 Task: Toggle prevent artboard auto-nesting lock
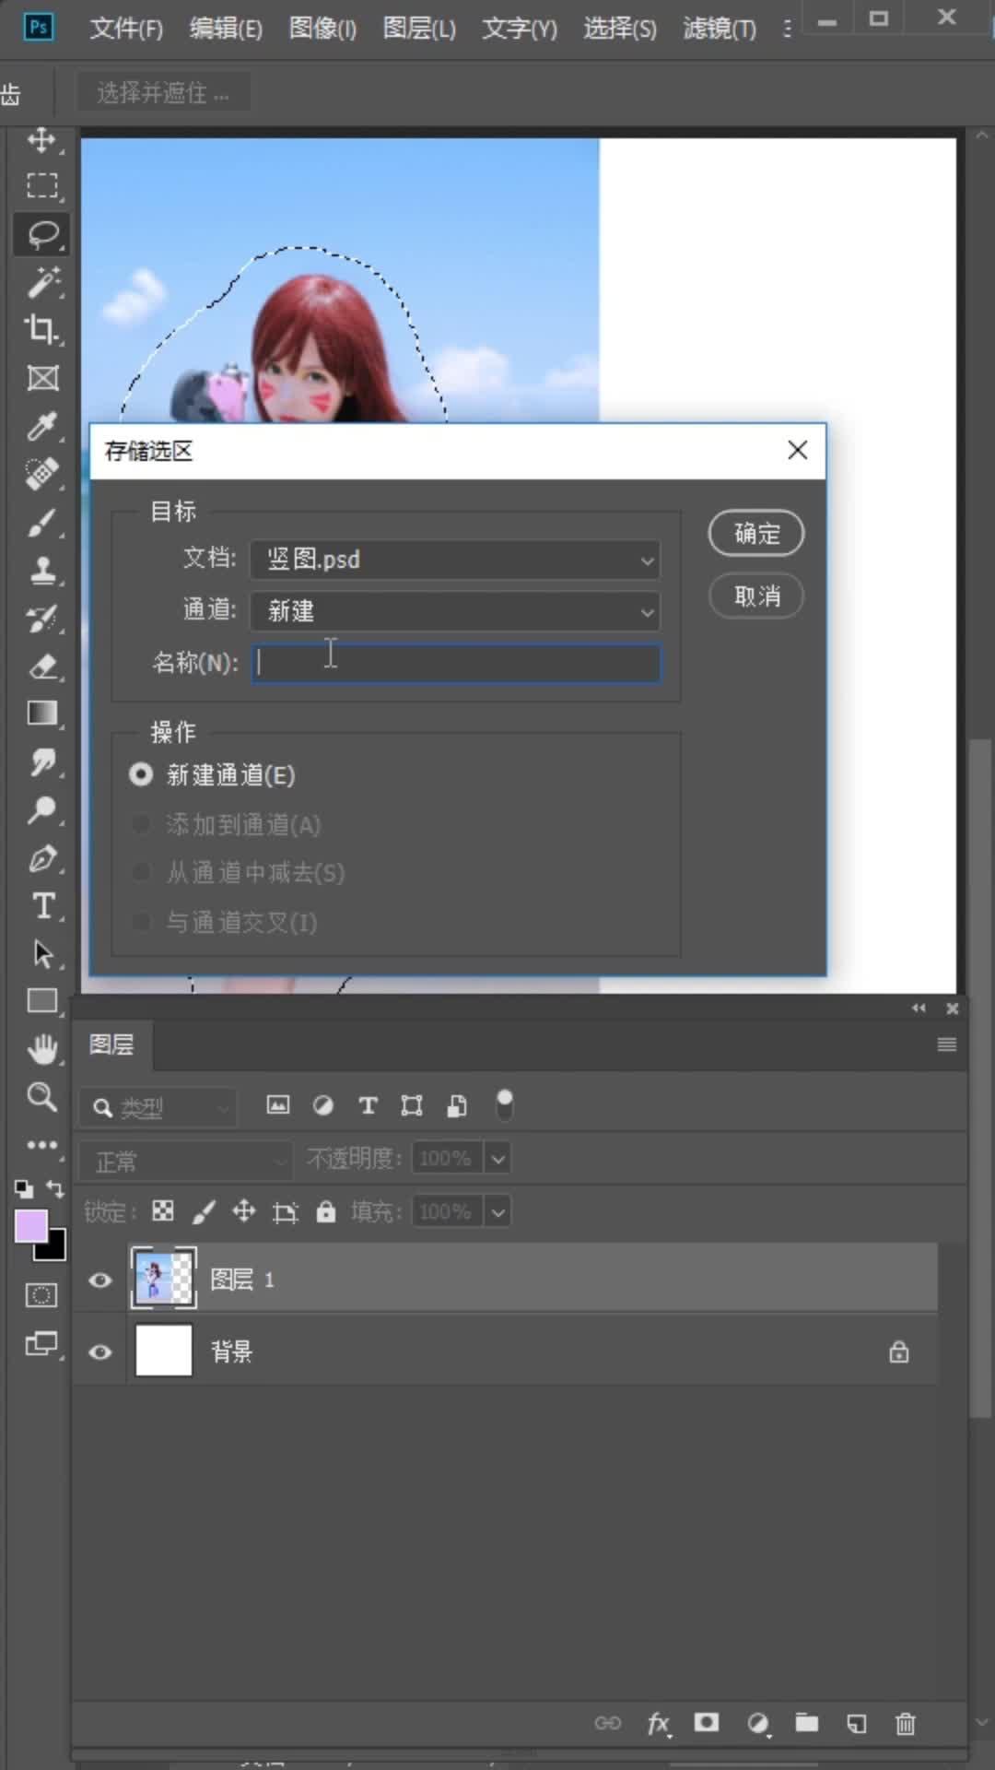pyautogui.click(x=285, y=1212)
